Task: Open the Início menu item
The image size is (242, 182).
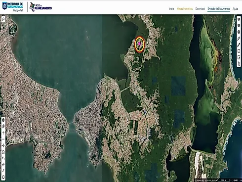Action: click(171, 9)
